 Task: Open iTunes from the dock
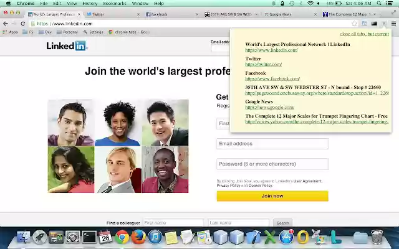155,237
